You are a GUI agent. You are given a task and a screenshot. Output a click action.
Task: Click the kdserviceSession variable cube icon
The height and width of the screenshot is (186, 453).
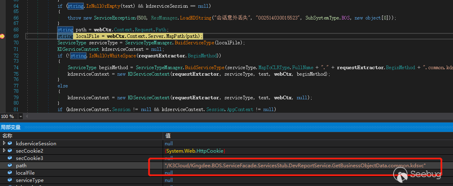pos(10,143)
